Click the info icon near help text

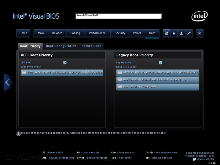(x=19, y=134)
